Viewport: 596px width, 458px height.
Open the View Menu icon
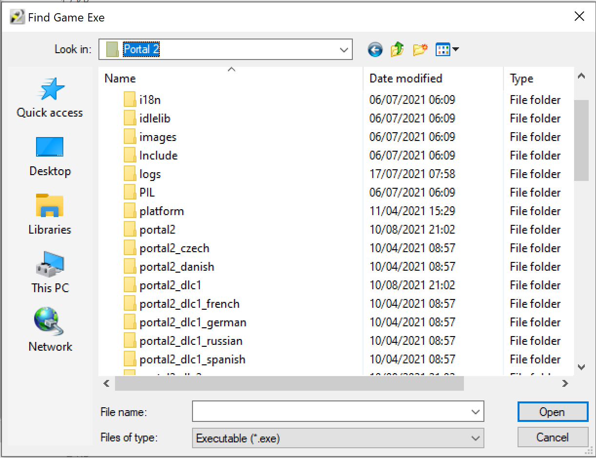coord(447,49)
